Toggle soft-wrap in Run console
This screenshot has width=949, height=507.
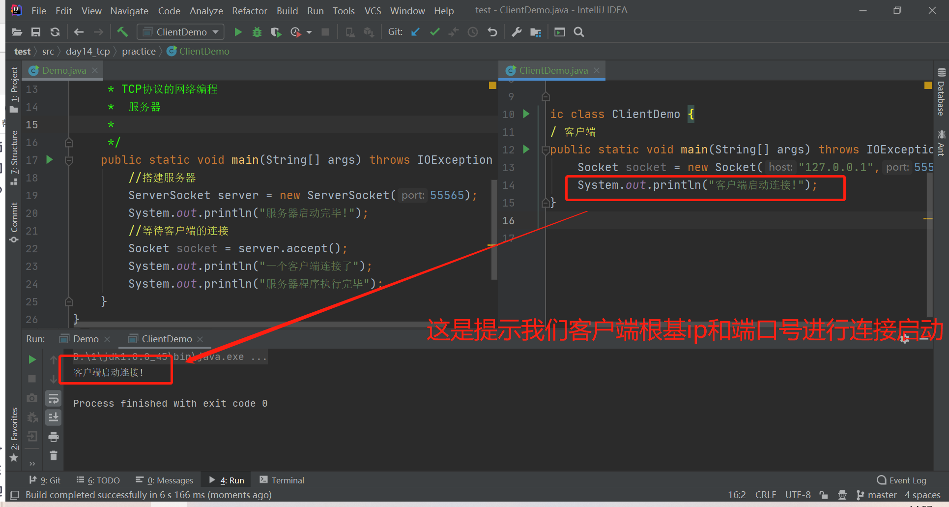(x=54, y=398)
